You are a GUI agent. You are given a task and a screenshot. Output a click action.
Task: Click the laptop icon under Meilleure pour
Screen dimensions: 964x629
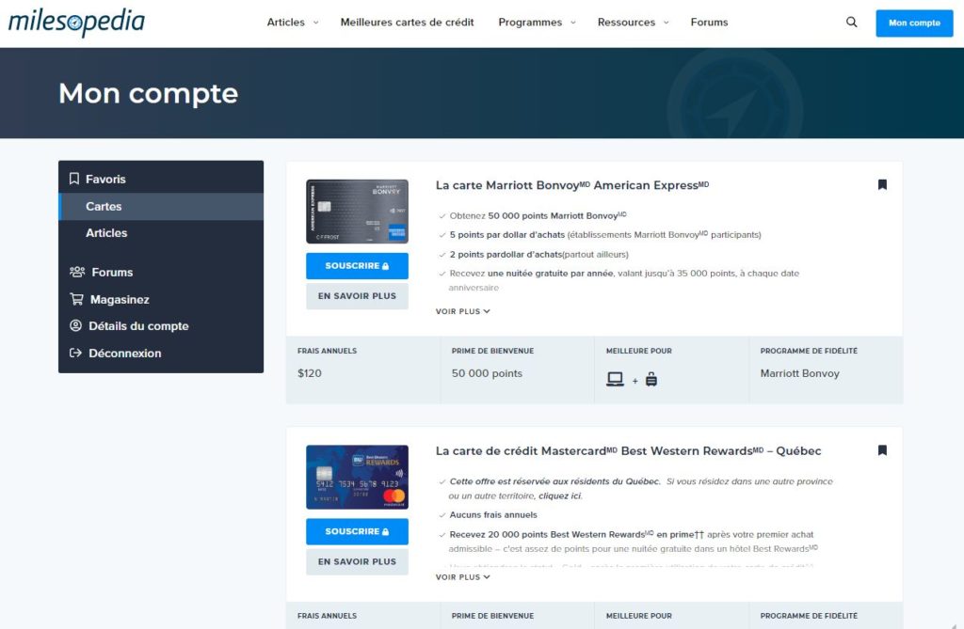[x=615, y=380]
